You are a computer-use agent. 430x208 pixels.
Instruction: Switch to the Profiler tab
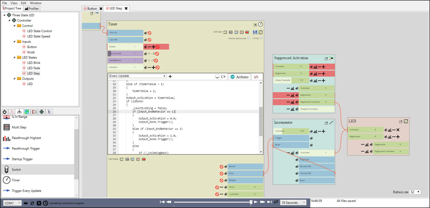33,8
